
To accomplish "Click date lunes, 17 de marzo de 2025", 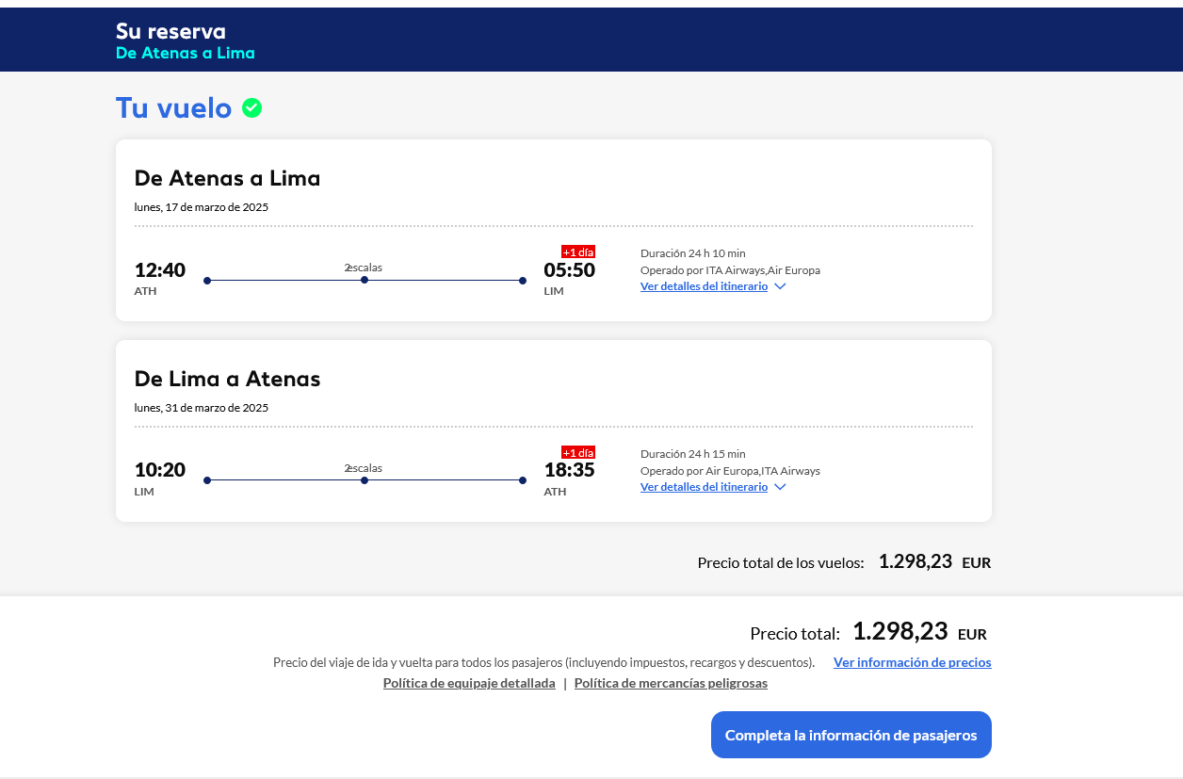I will tap(202, 207).
